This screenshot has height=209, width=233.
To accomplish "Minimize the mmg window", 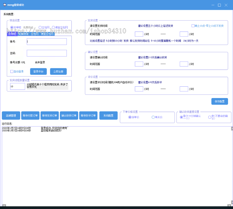I will coord(213,5).
